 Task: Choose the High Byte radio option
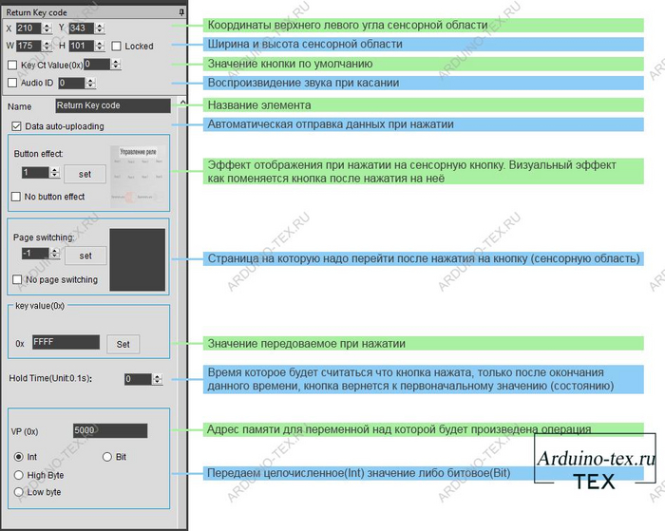tap(19, 474)
